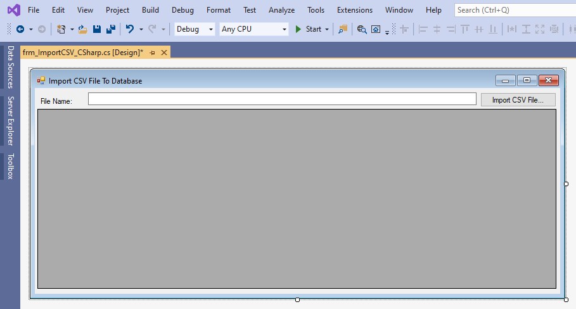
Task: Open the Undo history dropdown arrow
Action: point(141,29)
